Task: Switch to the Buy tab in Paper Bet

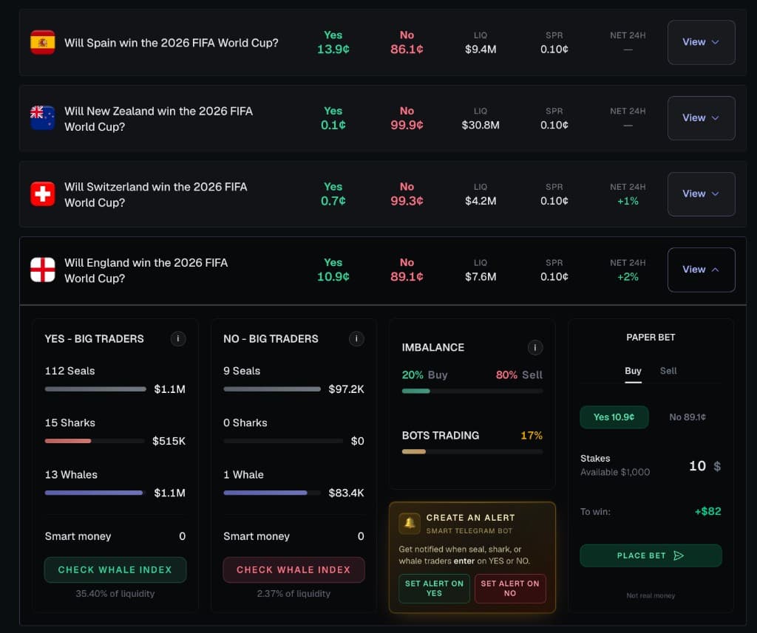Action: [x=633, y=372]
